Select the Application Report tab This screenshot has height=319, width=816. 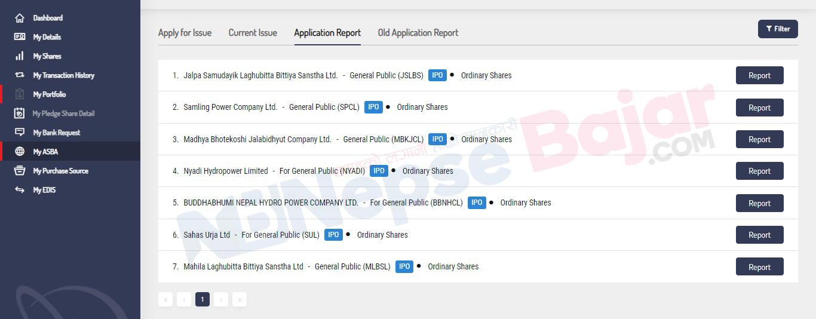(x=327, y=33)
